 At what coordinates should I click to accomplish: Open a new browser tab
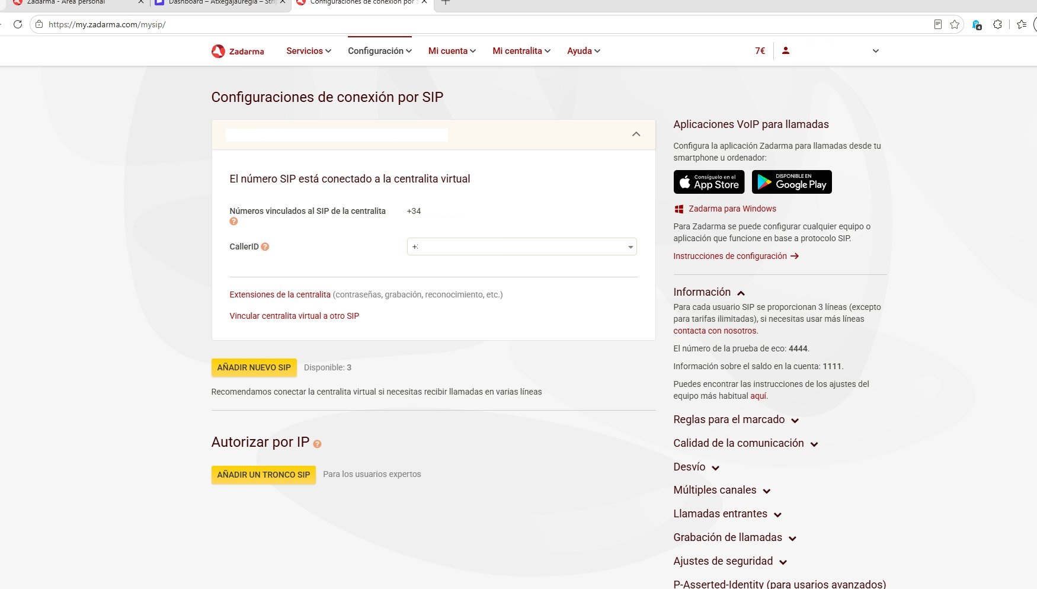tap(446, 2)
